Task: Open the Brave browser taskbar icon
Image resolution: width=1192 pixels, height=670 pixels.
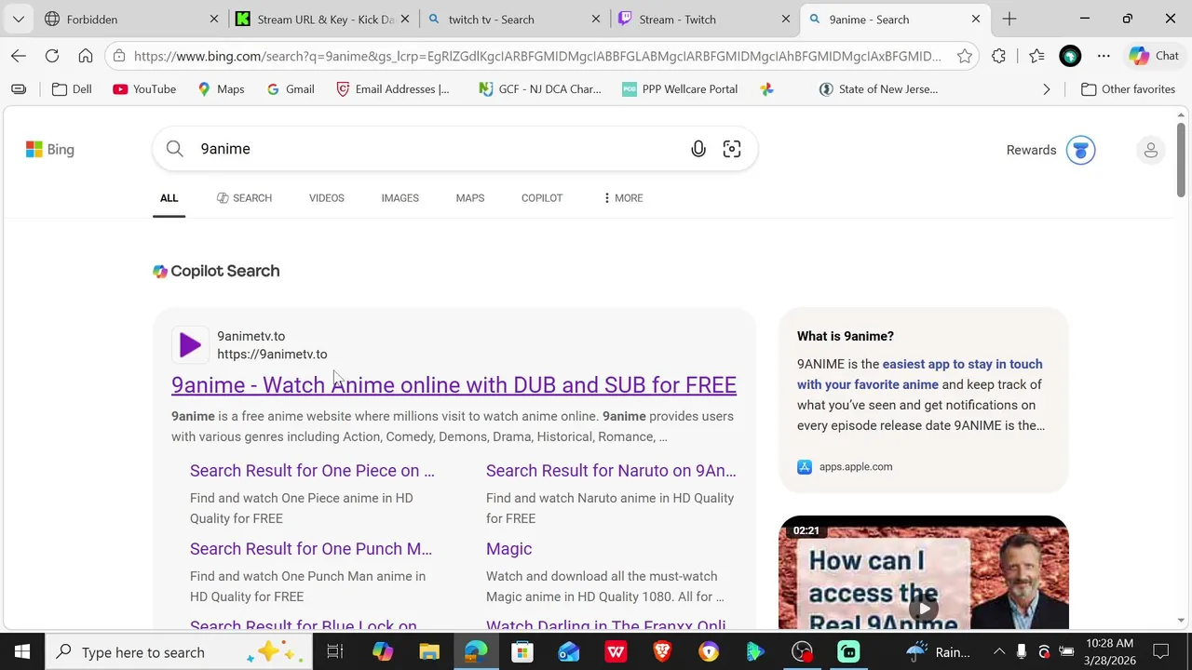Action: click(x=662, y=652)
